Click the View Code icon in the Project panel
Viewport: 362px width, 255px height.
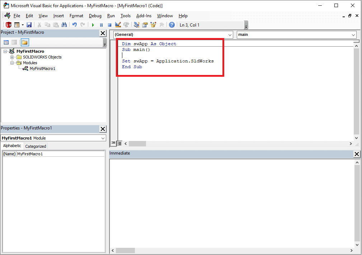click(x=6, y=42)
